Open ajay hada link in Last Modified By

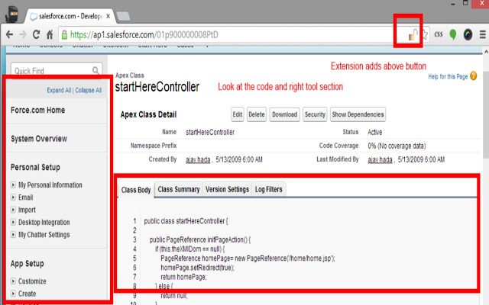point(380,159)
